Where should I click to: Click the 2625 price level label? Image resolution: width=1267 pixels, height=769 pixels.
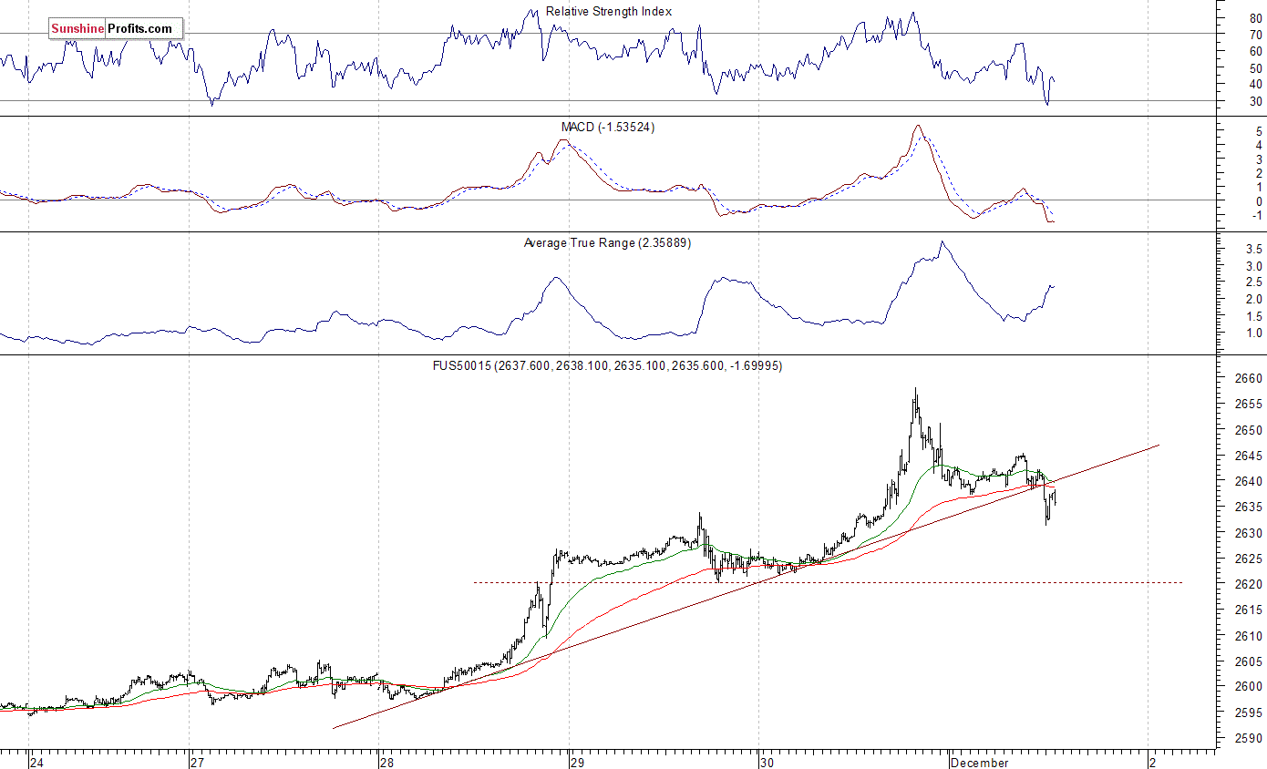tap(1248, 559)
